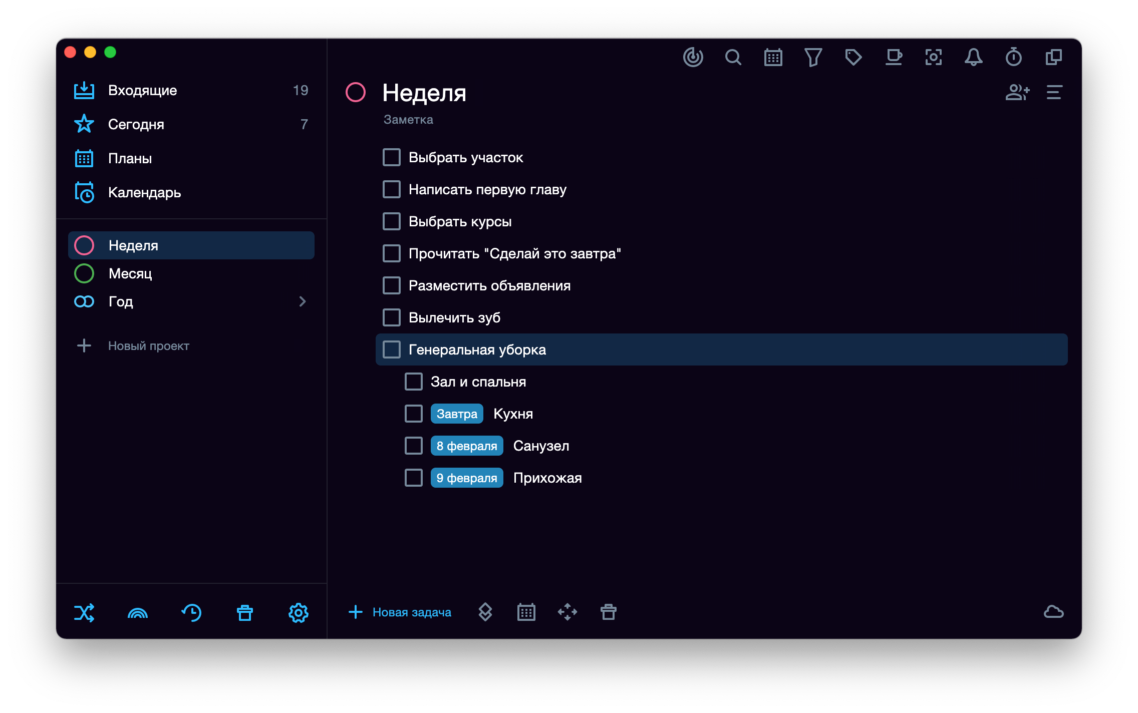The height and width of the screenshot is (713, 1138).
Task: Click the Входящие count 19
Action: click(301, 90)
